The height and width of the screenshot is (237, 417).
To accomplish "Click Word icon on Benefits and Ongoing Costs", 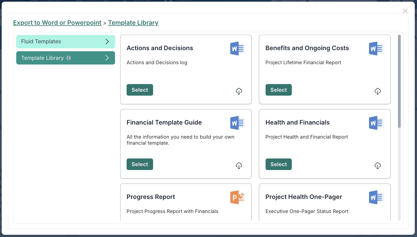I will click(376, 49).
